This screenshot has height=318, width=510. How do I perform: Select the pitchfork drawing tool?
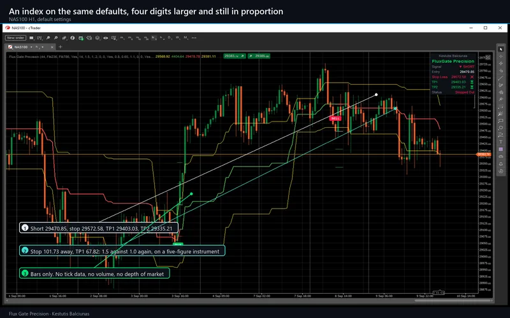(501, 99)
